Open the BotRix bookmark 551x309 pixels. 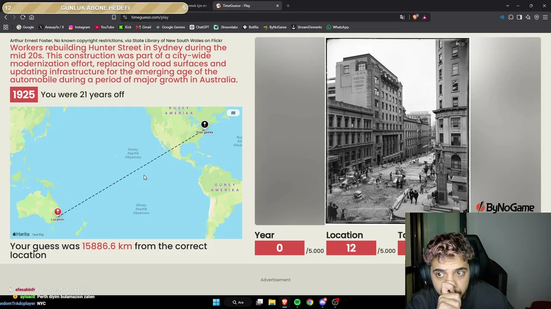pos(251,27)
